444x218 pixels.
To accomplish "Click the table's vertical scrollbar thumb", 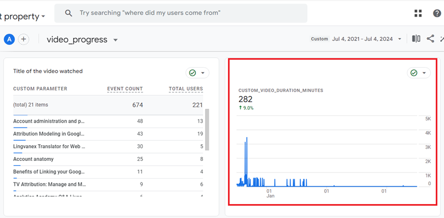I will (x=207, y=129).
